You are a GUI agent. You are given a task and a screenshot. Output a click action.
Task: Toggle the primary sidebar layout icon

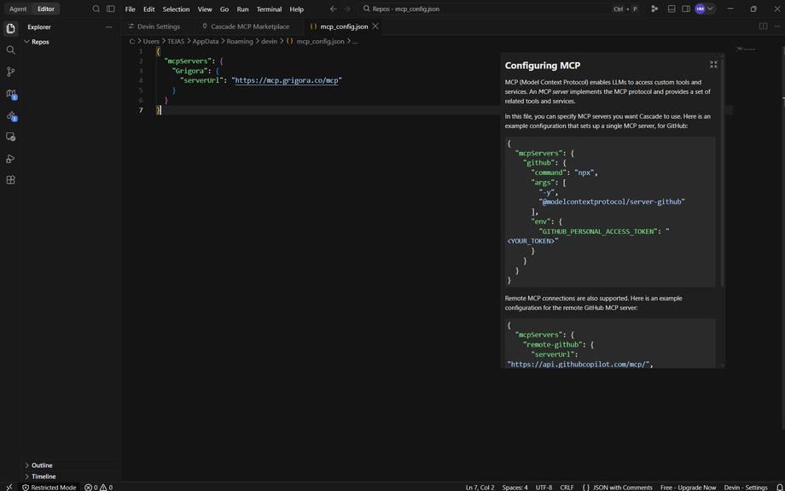click(111, 9)
